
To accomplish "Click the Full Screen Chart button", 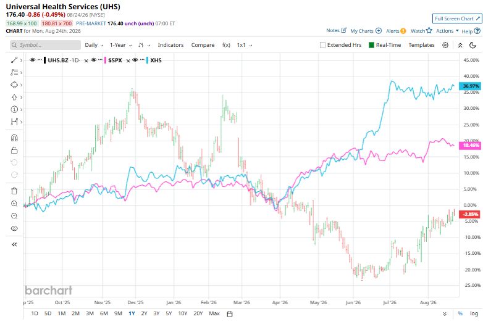I will 457,19.
